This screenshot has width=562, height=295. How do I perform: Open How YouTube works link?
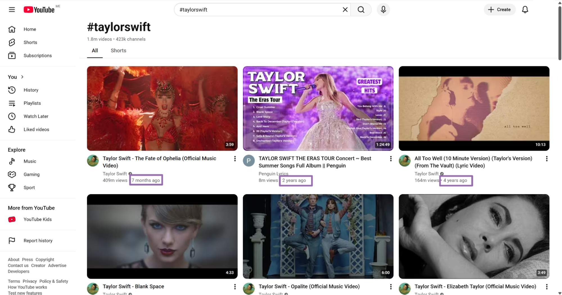[x=27, y=287]
